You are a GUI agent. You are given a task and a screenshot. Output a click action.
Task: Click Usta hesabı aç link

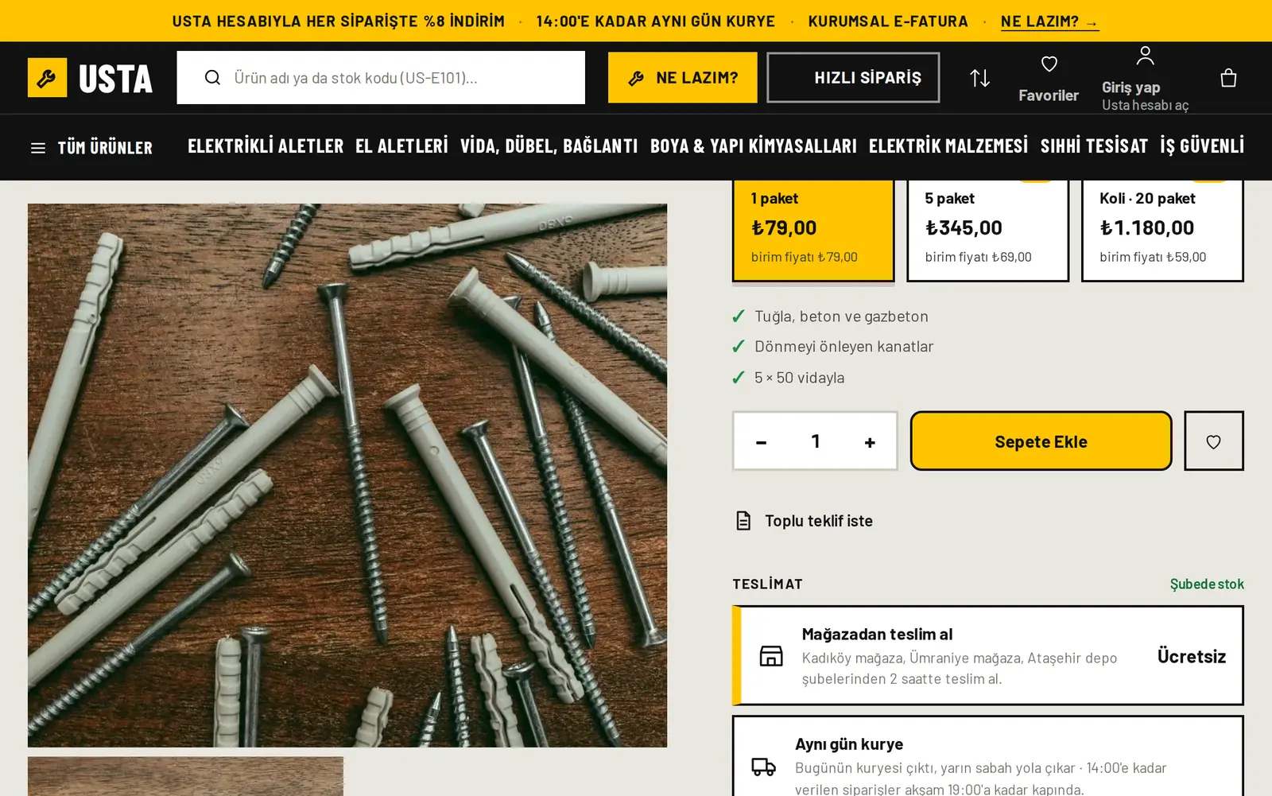(1145, 105)
